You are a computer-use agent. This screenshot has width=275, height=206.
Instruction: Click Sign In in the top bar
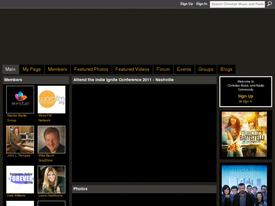tap(201, 4)
